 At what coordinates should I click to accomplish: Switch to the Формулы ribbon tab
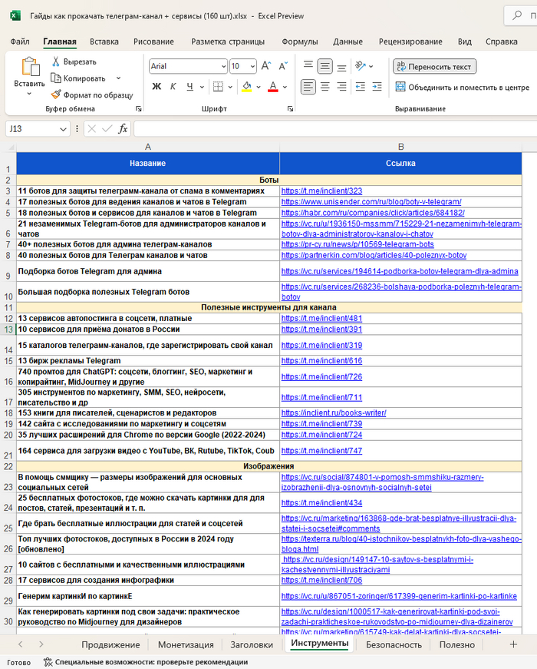click(x=300, y=41)
